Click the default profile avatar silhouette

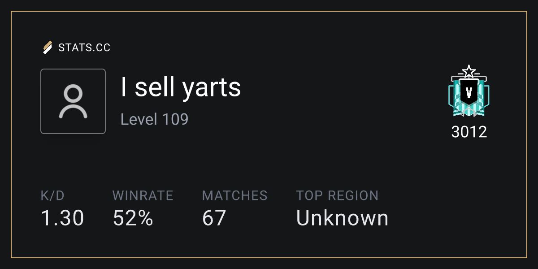click(x=73, y=102)
